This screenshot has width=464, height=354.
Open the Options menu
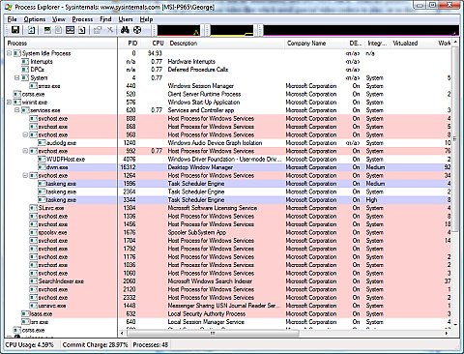(x=35, y=19)
